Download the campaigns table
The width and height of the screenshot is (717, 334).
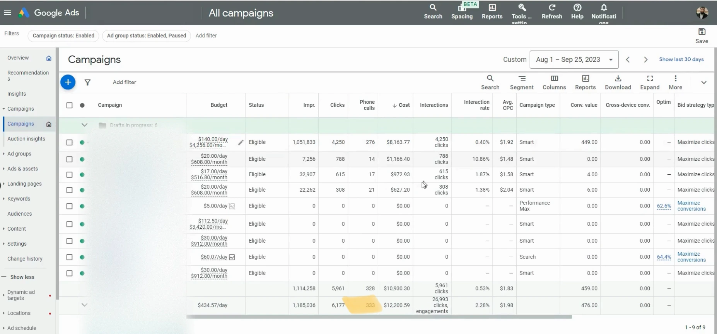click(618, 83)
